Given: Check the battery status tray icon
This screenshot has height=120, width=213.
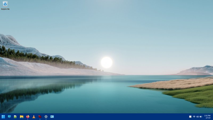Looking at the screenshot, I should click(x=201, y=117).
